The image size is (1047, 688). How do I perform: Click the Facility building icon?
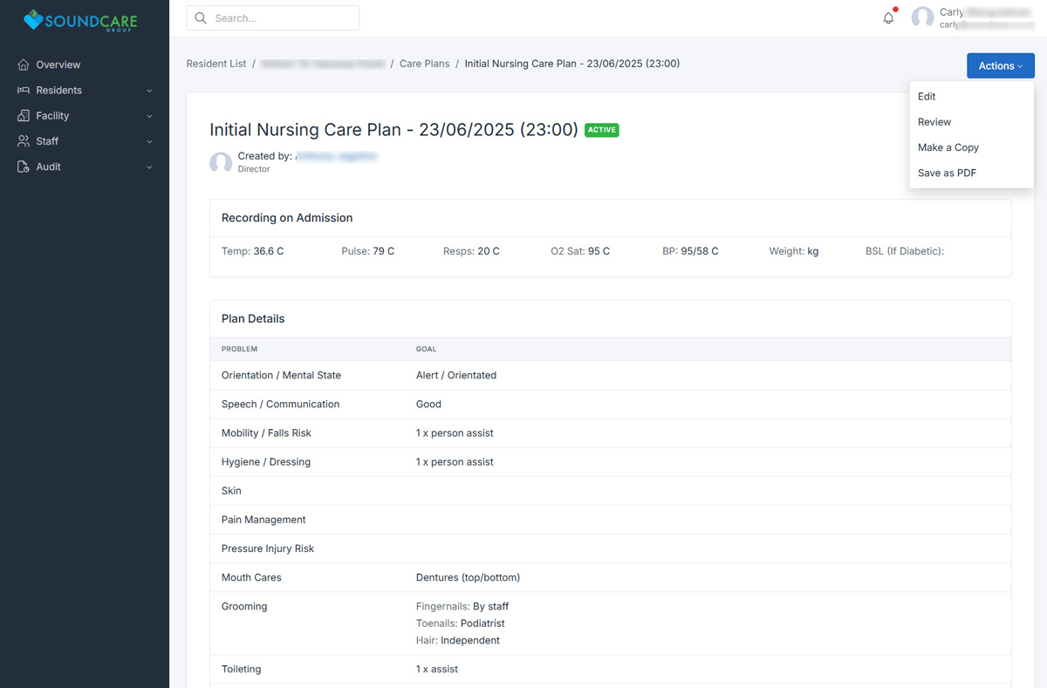24,116
